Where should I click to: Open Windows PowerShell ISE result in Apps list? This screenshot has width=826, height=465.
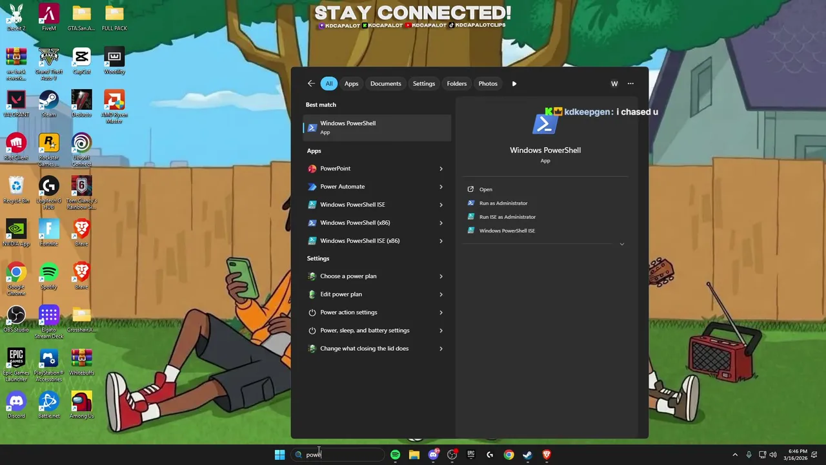click(352, 205)
